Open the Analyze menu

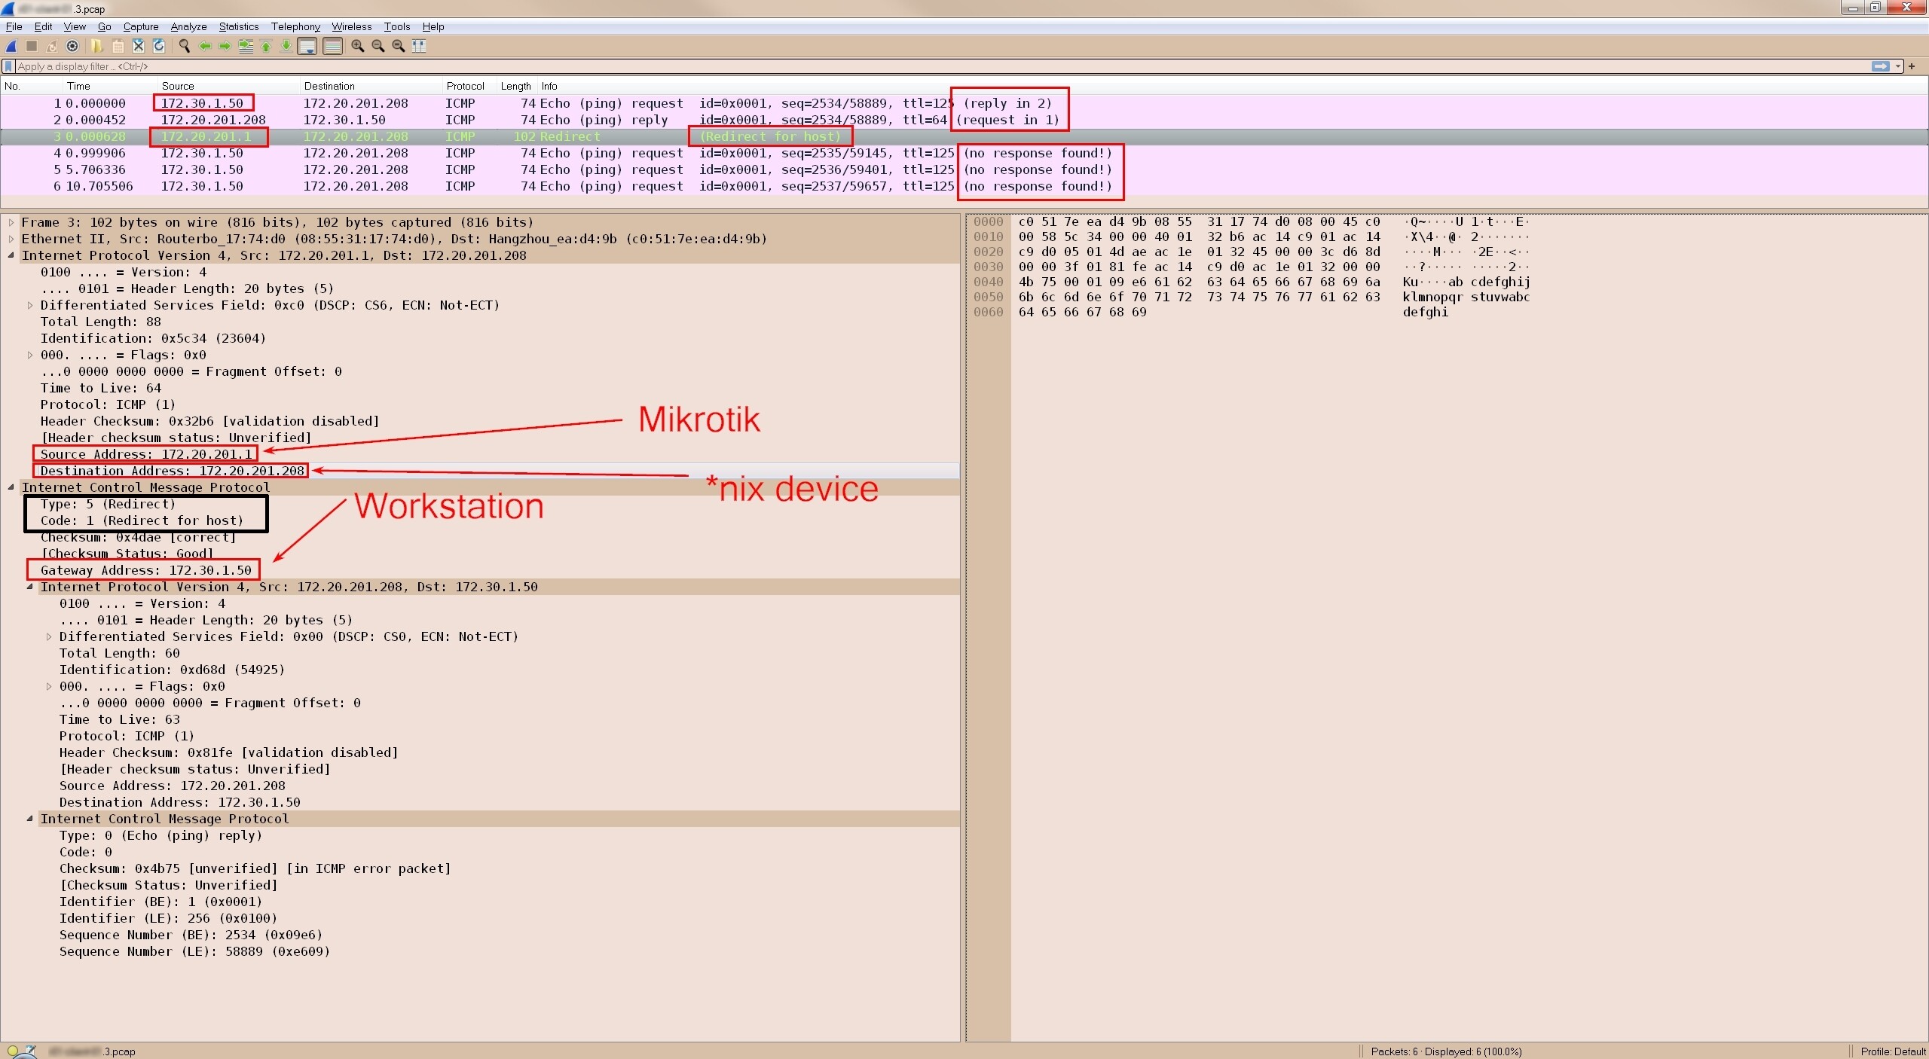(188, 26)
